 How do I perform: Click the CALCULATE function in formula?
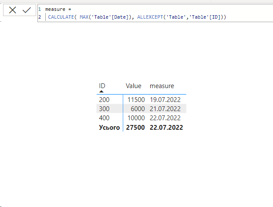[61, 17]
